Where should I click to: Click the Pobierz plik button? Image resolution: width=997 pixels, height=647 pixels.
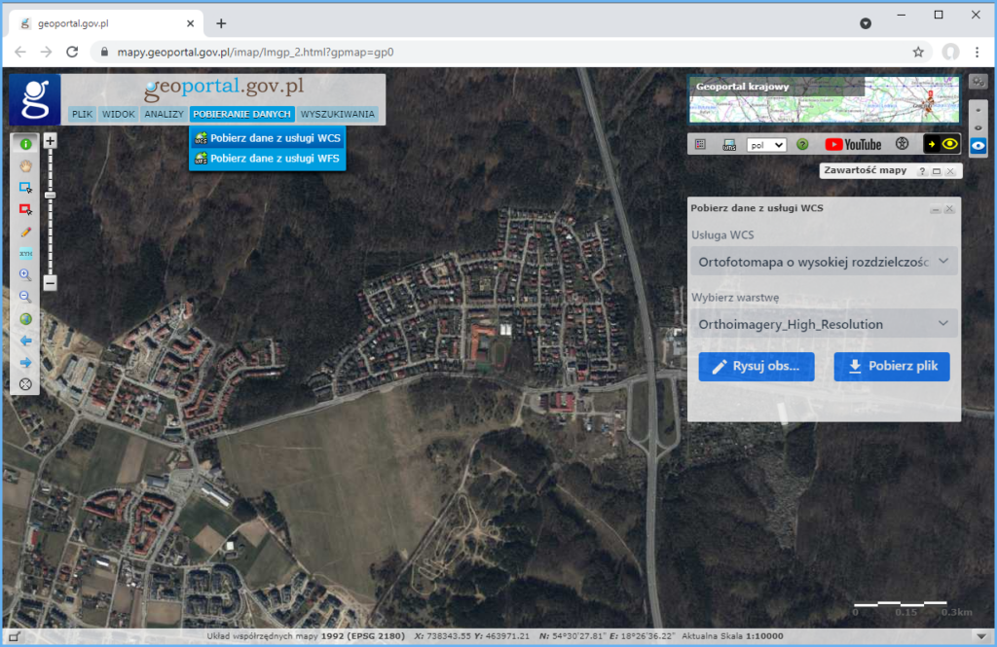point(892,367)
